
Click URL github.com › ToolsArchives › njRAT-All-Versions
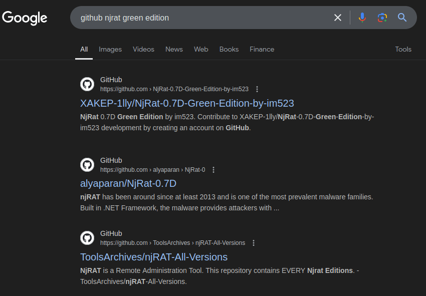172,243
